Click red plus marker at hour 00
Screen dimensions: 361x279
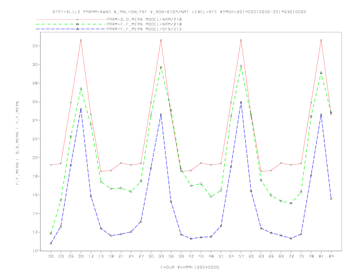pyautogui.click(x=51, y=165)
